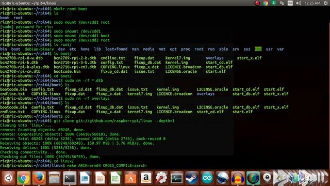Viewport: 330px width, 186px height.
Task: Click 'bcm2708-rpi-cm.dtb' file name
Action: coord(20,71)
